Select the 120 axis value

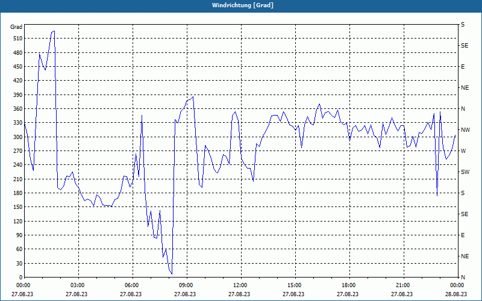click(x=18, y=221)
